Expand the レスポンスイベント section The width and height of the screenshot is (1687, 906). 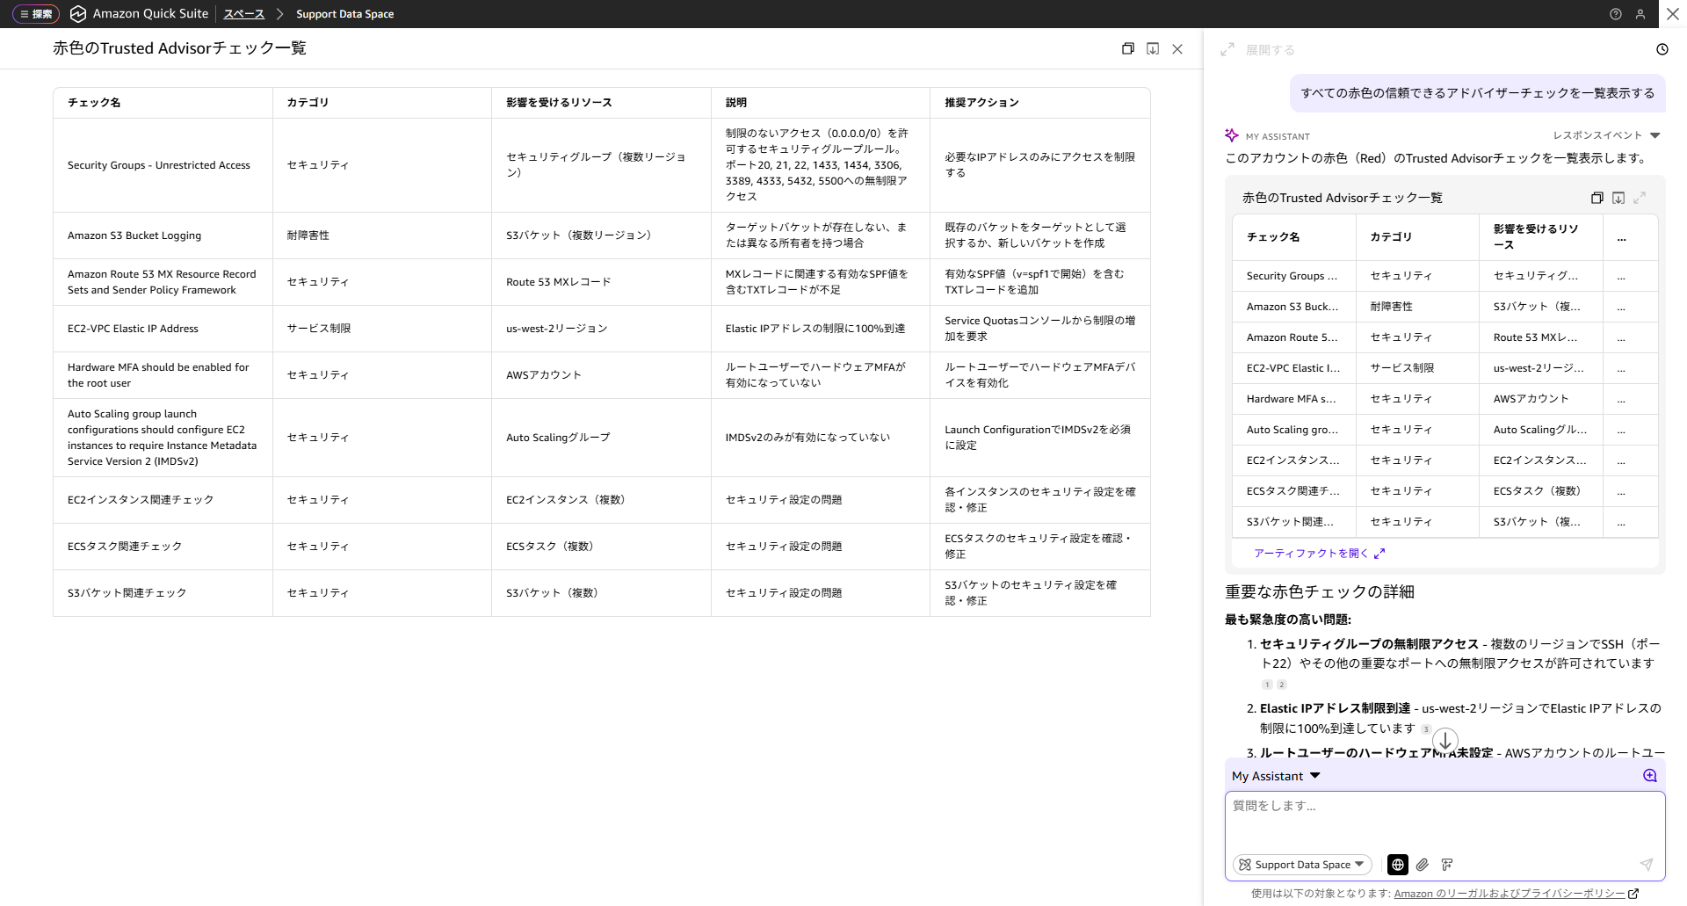[x=1598, y=135]
